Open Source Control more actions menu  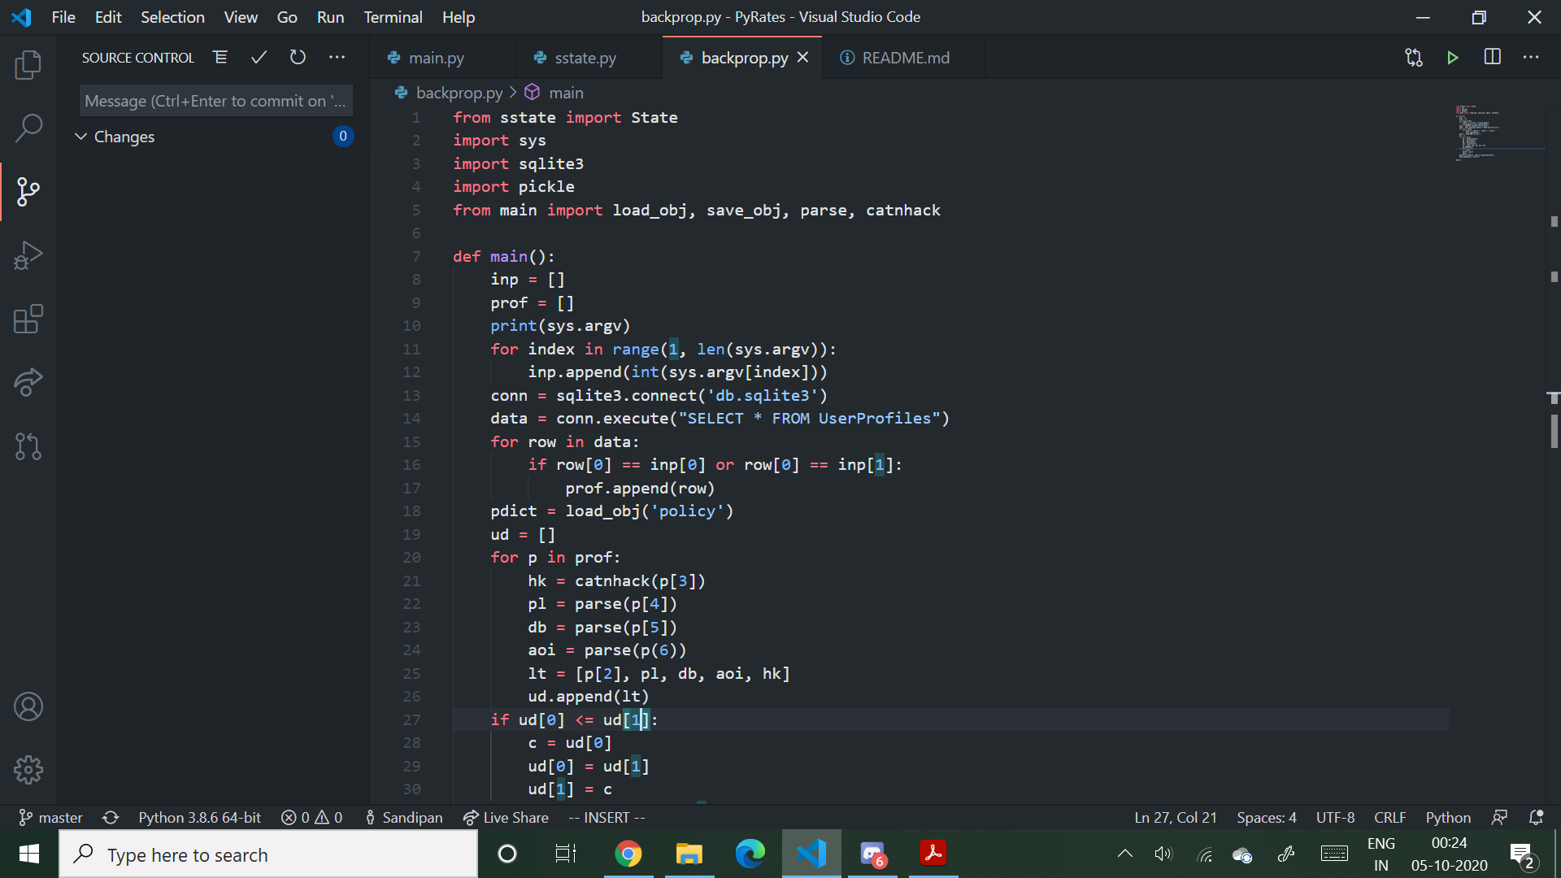click(x=337, y=58)
